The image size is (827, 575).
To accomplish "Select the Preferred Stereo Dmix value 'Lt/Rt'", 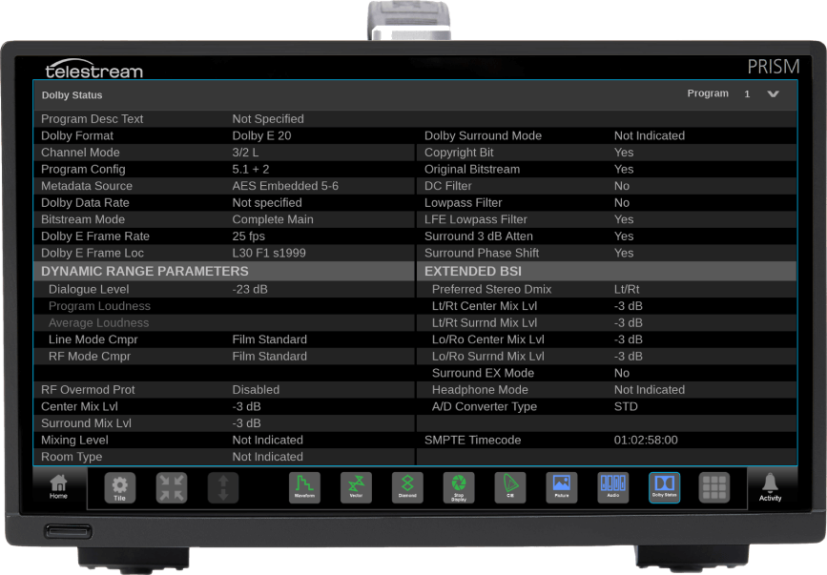I will [x=627, y=289].
